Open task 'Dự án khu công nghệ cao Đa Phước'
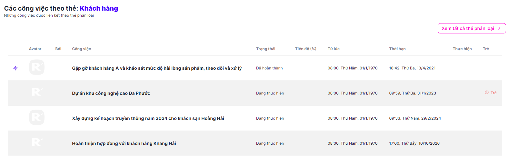Screen dimensions: 508x163 pos(111,93)
